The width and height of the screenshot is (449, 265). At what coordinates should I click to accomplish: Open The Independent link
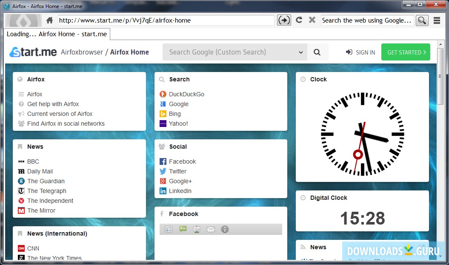click(50, 201)
